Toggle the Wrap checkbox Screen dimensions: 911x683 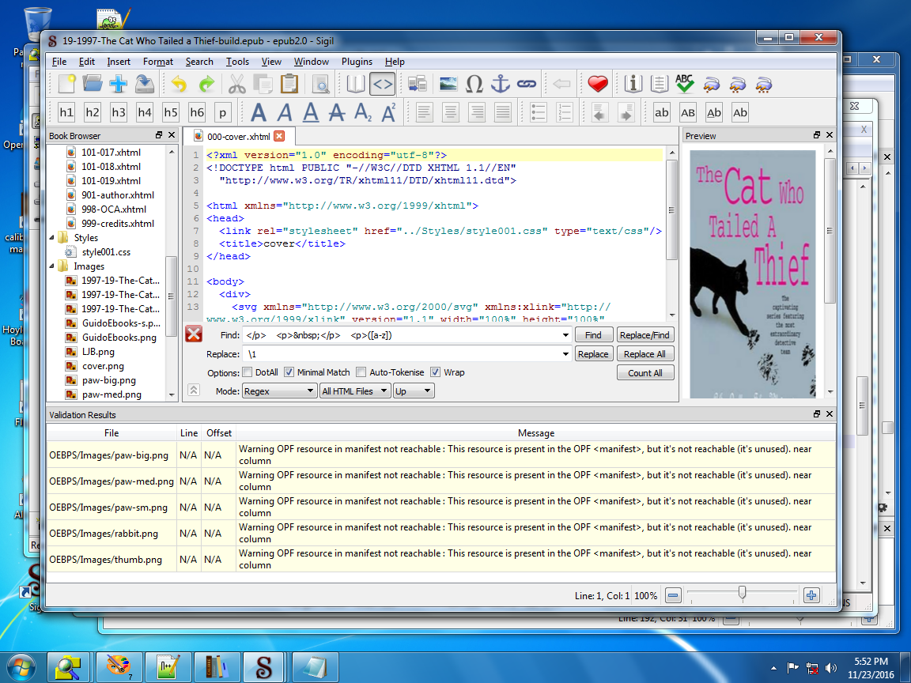point(436,372)
